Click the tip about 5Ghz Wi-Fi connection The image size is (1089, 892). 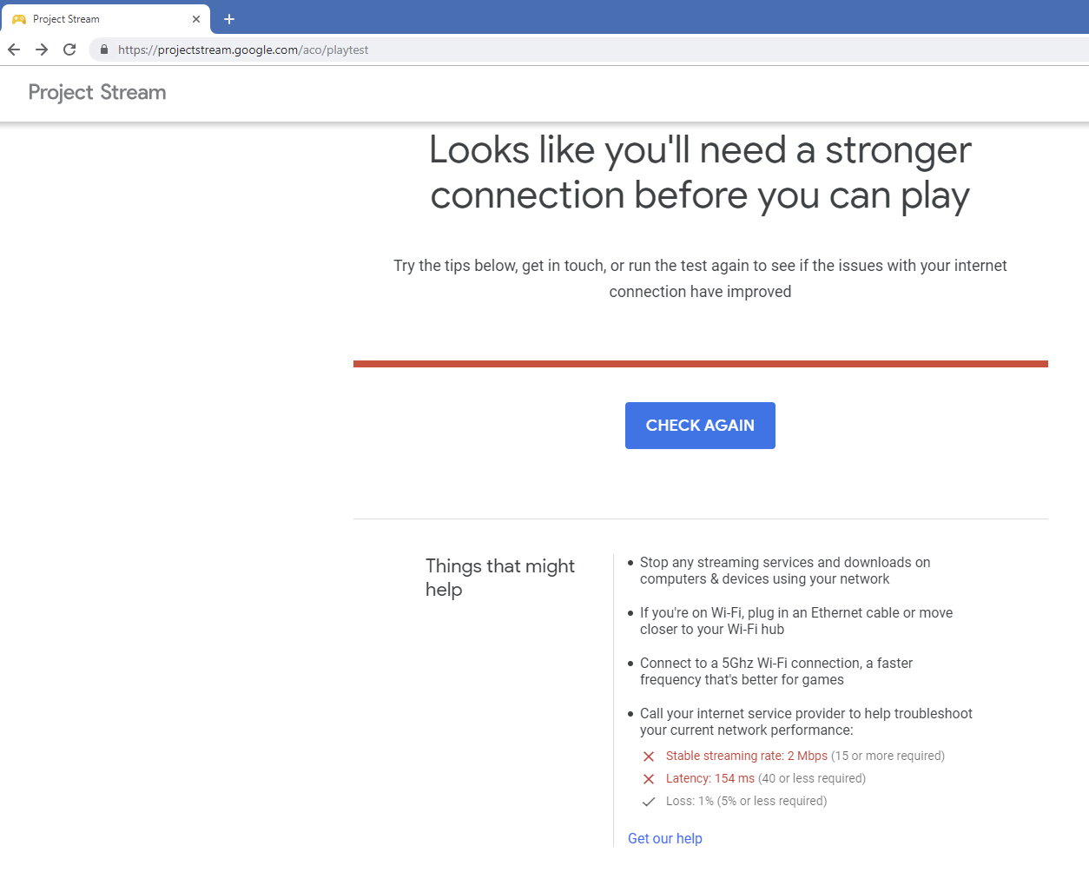pyautogui.click(x=776, y=671)
